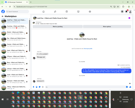Screen dimensions: 135x108
Task: Click the blue reply message bubble
Action: 106,71
